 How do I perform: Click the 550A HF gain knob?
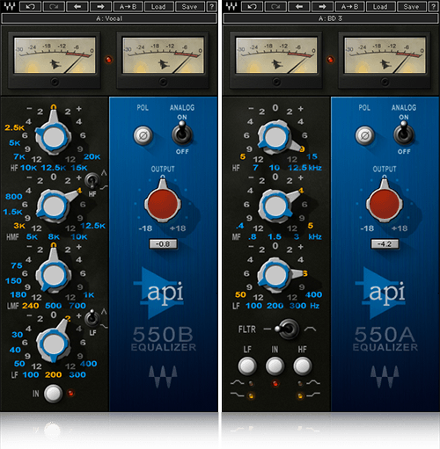(x=275, y=136)
